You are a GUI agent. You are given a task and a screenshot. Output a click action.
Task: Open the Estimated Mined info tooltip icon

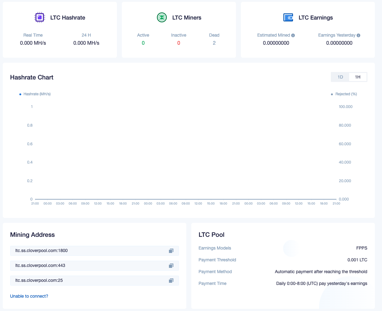coord(293,35)
